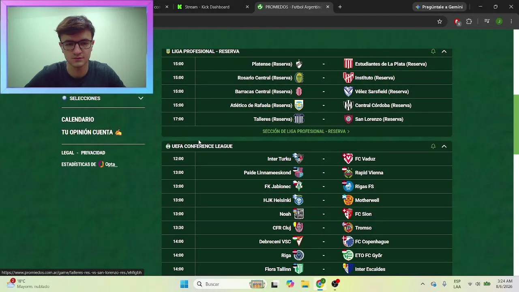Open the red extension with badge 1
Screen dimensions: 519x292
pos(457,21)
